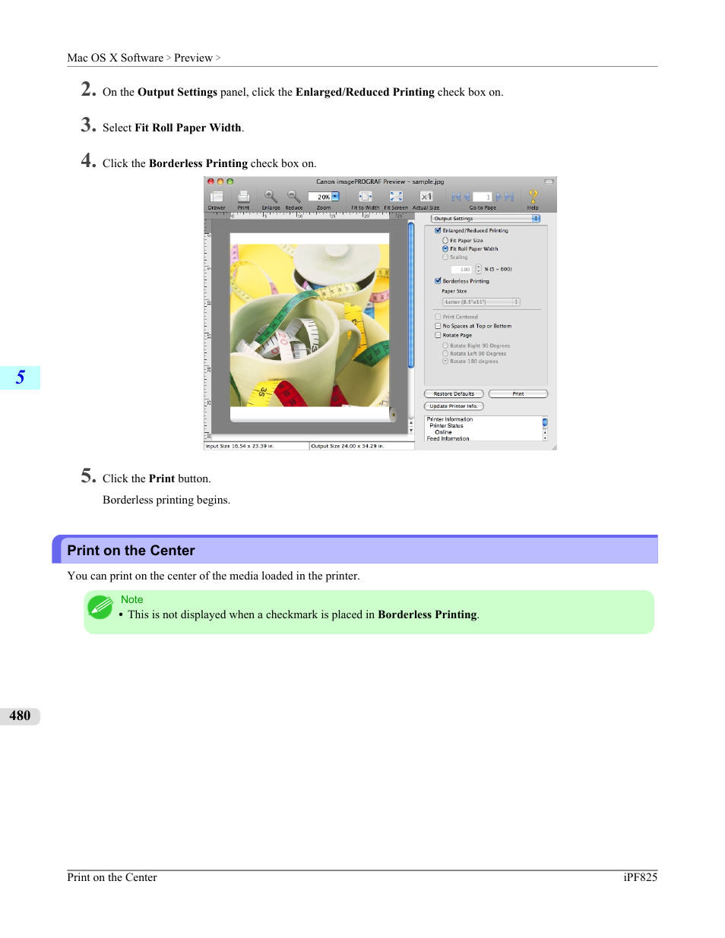725x938 pixels.
Task: Toggle Print Centered checkbox
Action: coord(438,317)
